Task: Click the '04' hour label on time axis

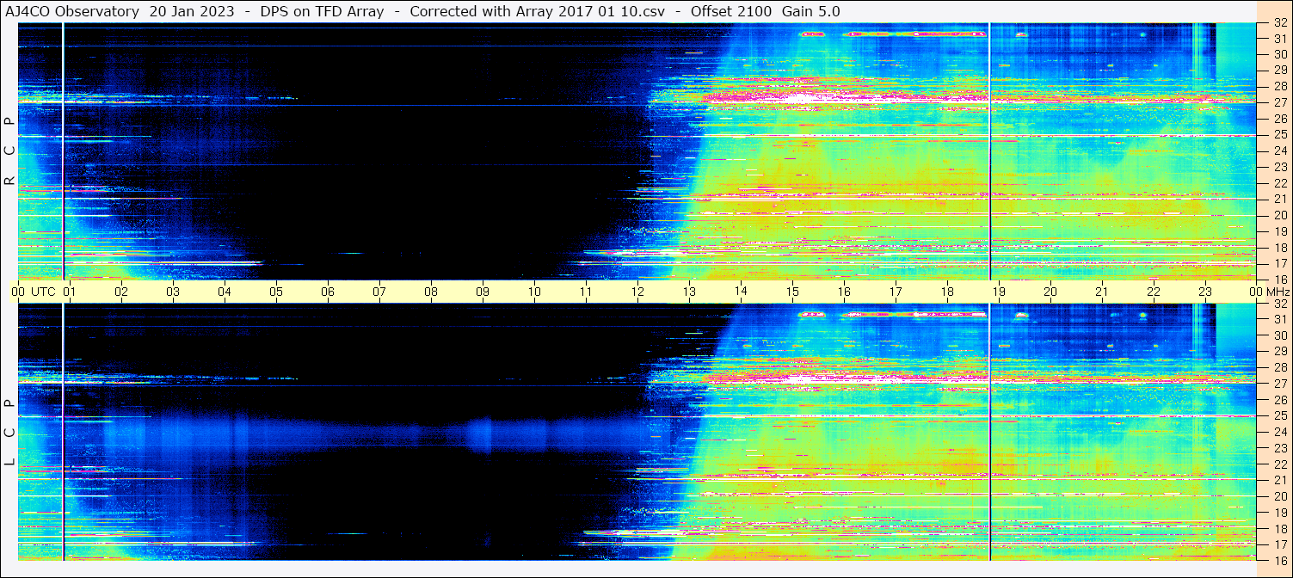Action: pos(225,292)
